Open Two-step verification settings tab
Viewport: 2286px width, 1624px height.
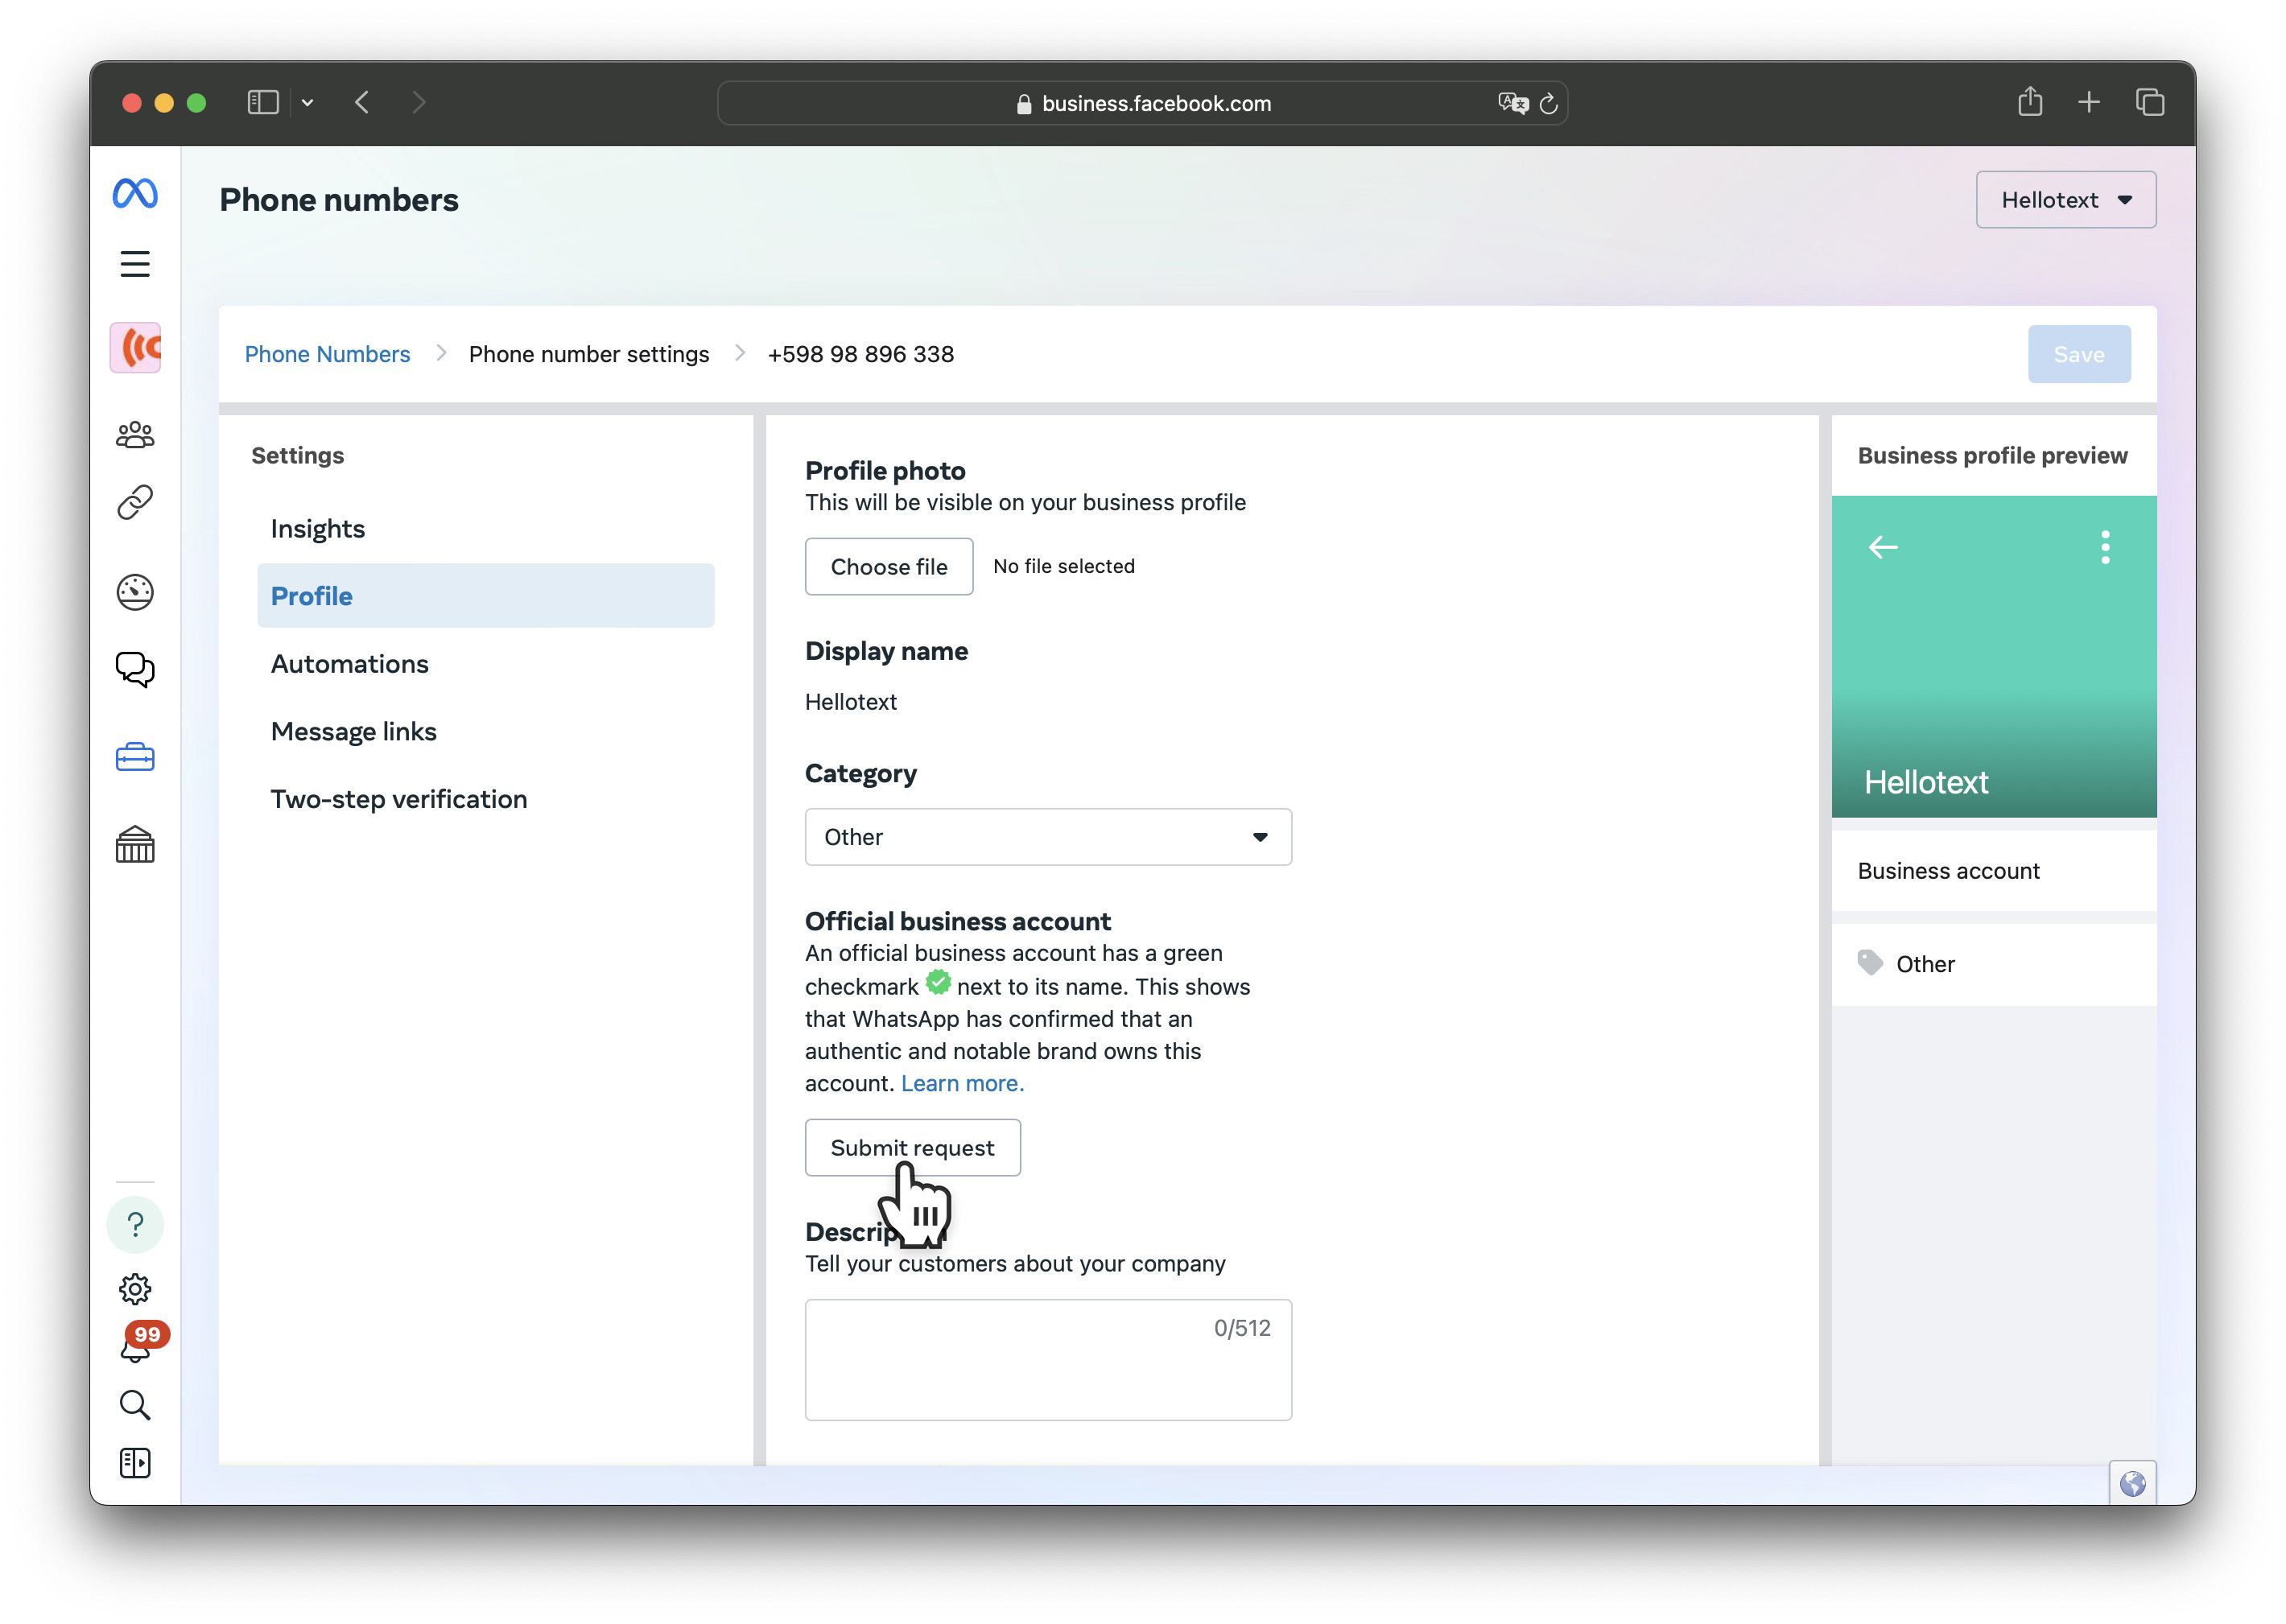pyautogui.click(x=485, y=799)
